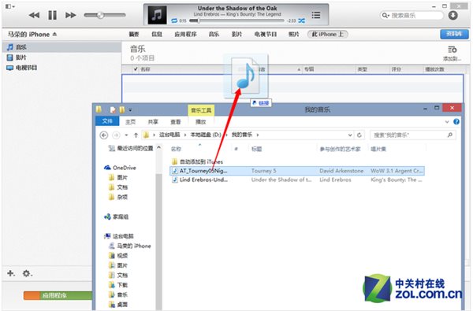Toggle shuffle icon in now playing panel

(x=301, y=20)
